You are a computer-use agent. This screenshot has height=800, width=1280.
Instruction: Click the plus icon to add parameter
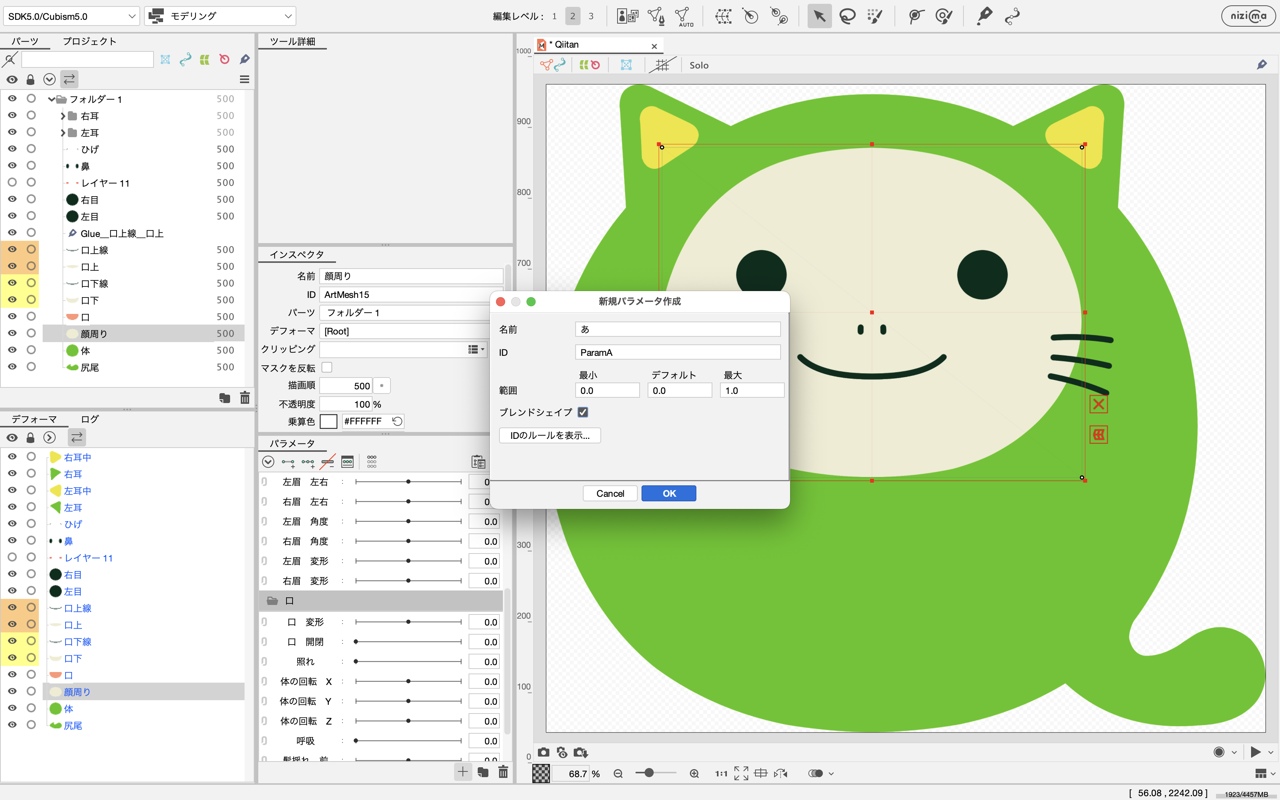point(462,772)
